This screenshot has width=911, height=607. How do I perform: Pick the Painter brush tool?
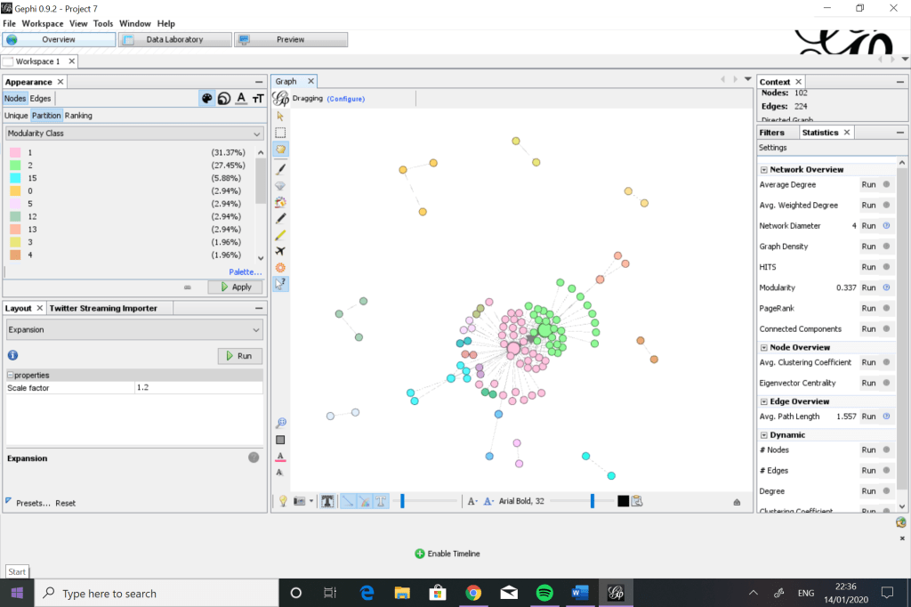pyautogui.click(x=280, y=168)
